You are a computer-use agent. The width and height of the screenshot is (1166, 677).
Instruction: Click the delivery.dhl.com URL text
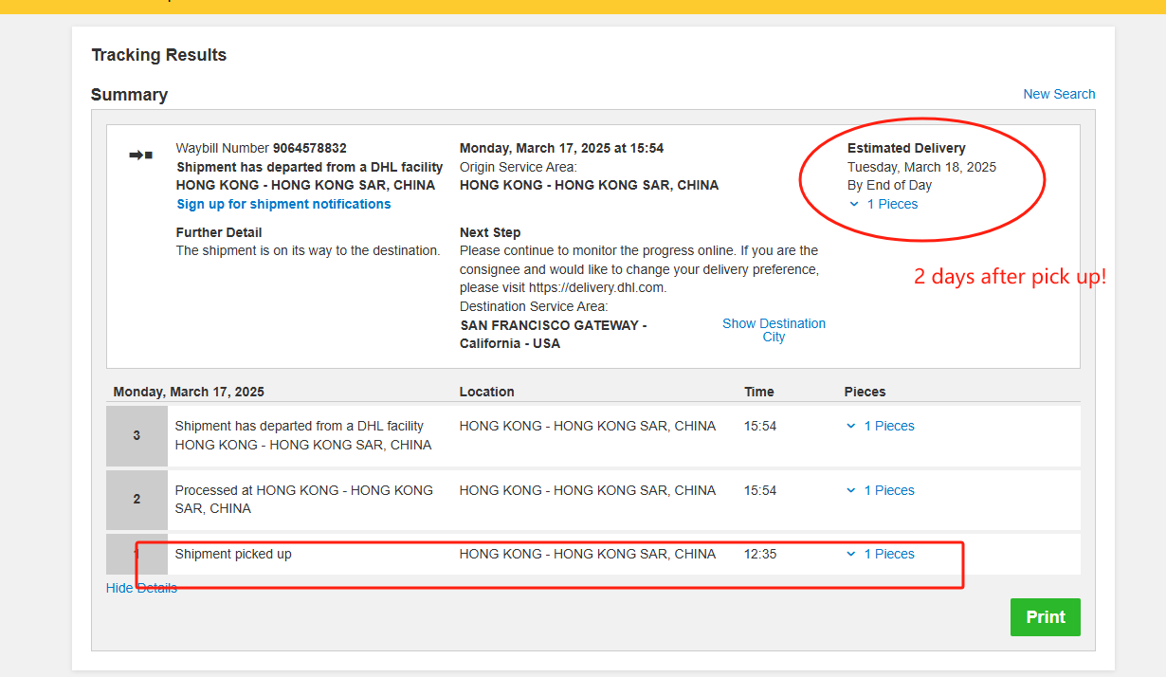click(596, 287)
